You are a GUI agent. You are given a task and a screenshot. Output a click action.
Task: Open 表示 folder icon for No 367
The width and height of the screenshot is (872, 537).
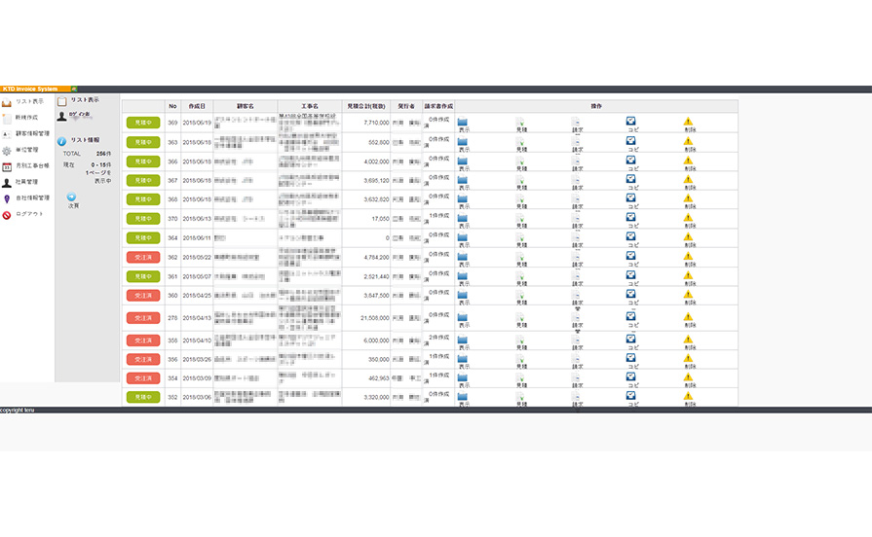463,181
